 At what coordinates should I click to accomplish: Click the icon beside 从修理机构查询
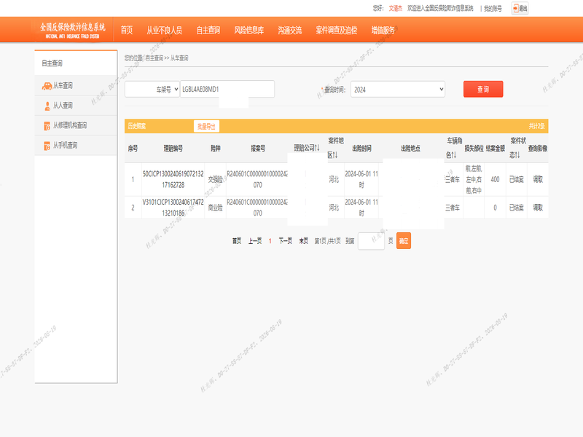point(47,126)
